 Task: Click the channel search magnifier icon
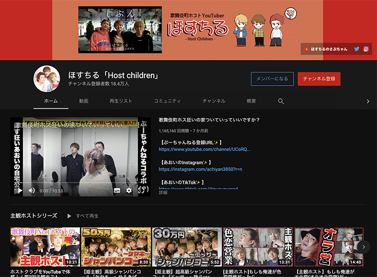(281, 101)
